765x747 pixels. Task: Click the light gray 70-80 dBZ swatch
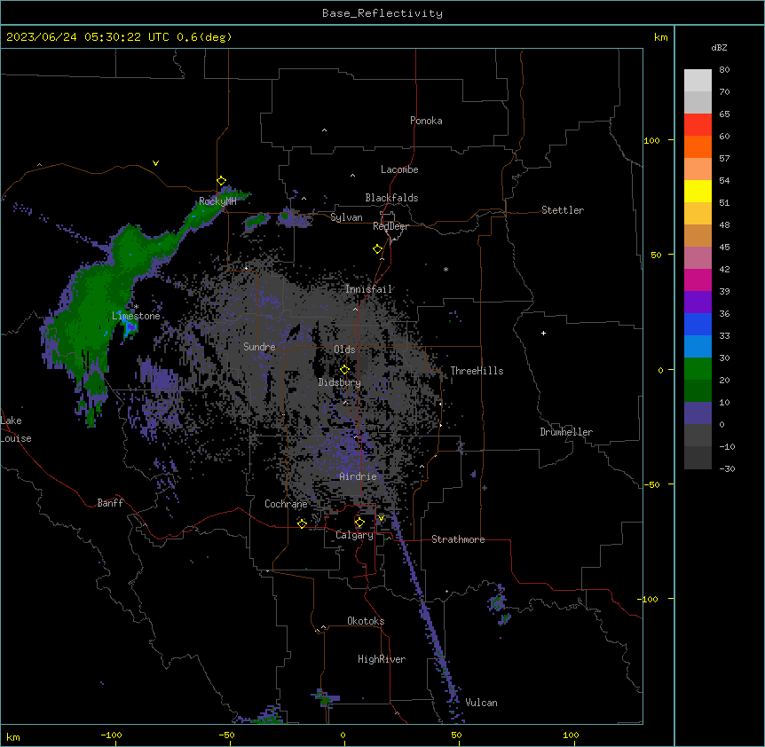pyautogui.click(x=698, y=80)
